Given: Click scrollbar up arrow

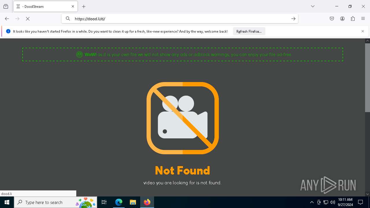Looking at the screenshot, I should pos(367,41).
